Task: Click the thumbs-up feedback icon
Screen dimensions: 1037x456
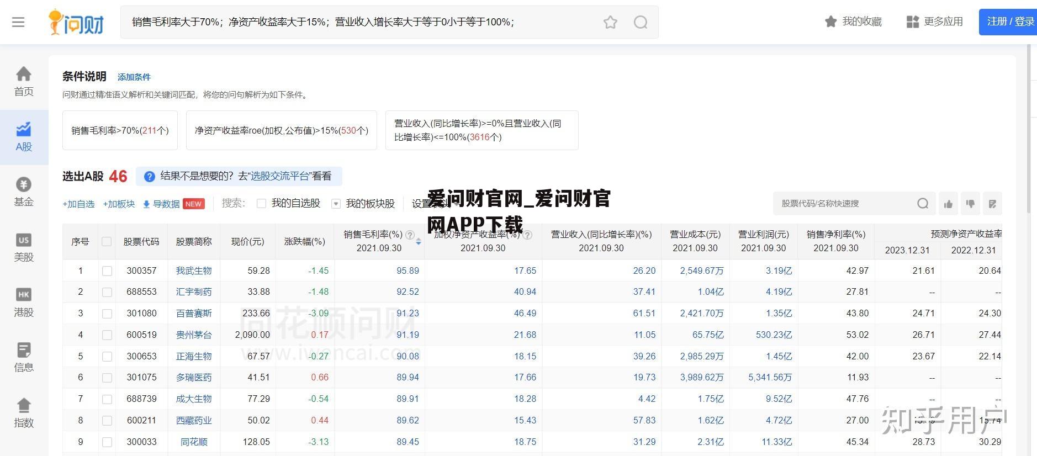Action: coord(948,204)
